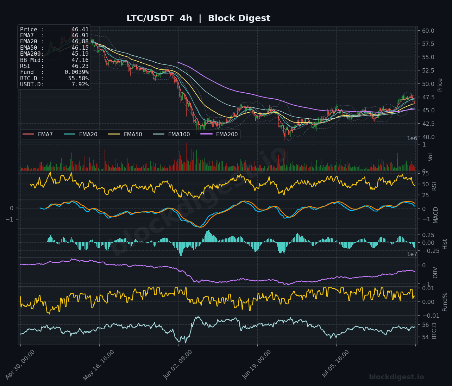Click the 52.5 price axis tick

[x=428, y=70]
